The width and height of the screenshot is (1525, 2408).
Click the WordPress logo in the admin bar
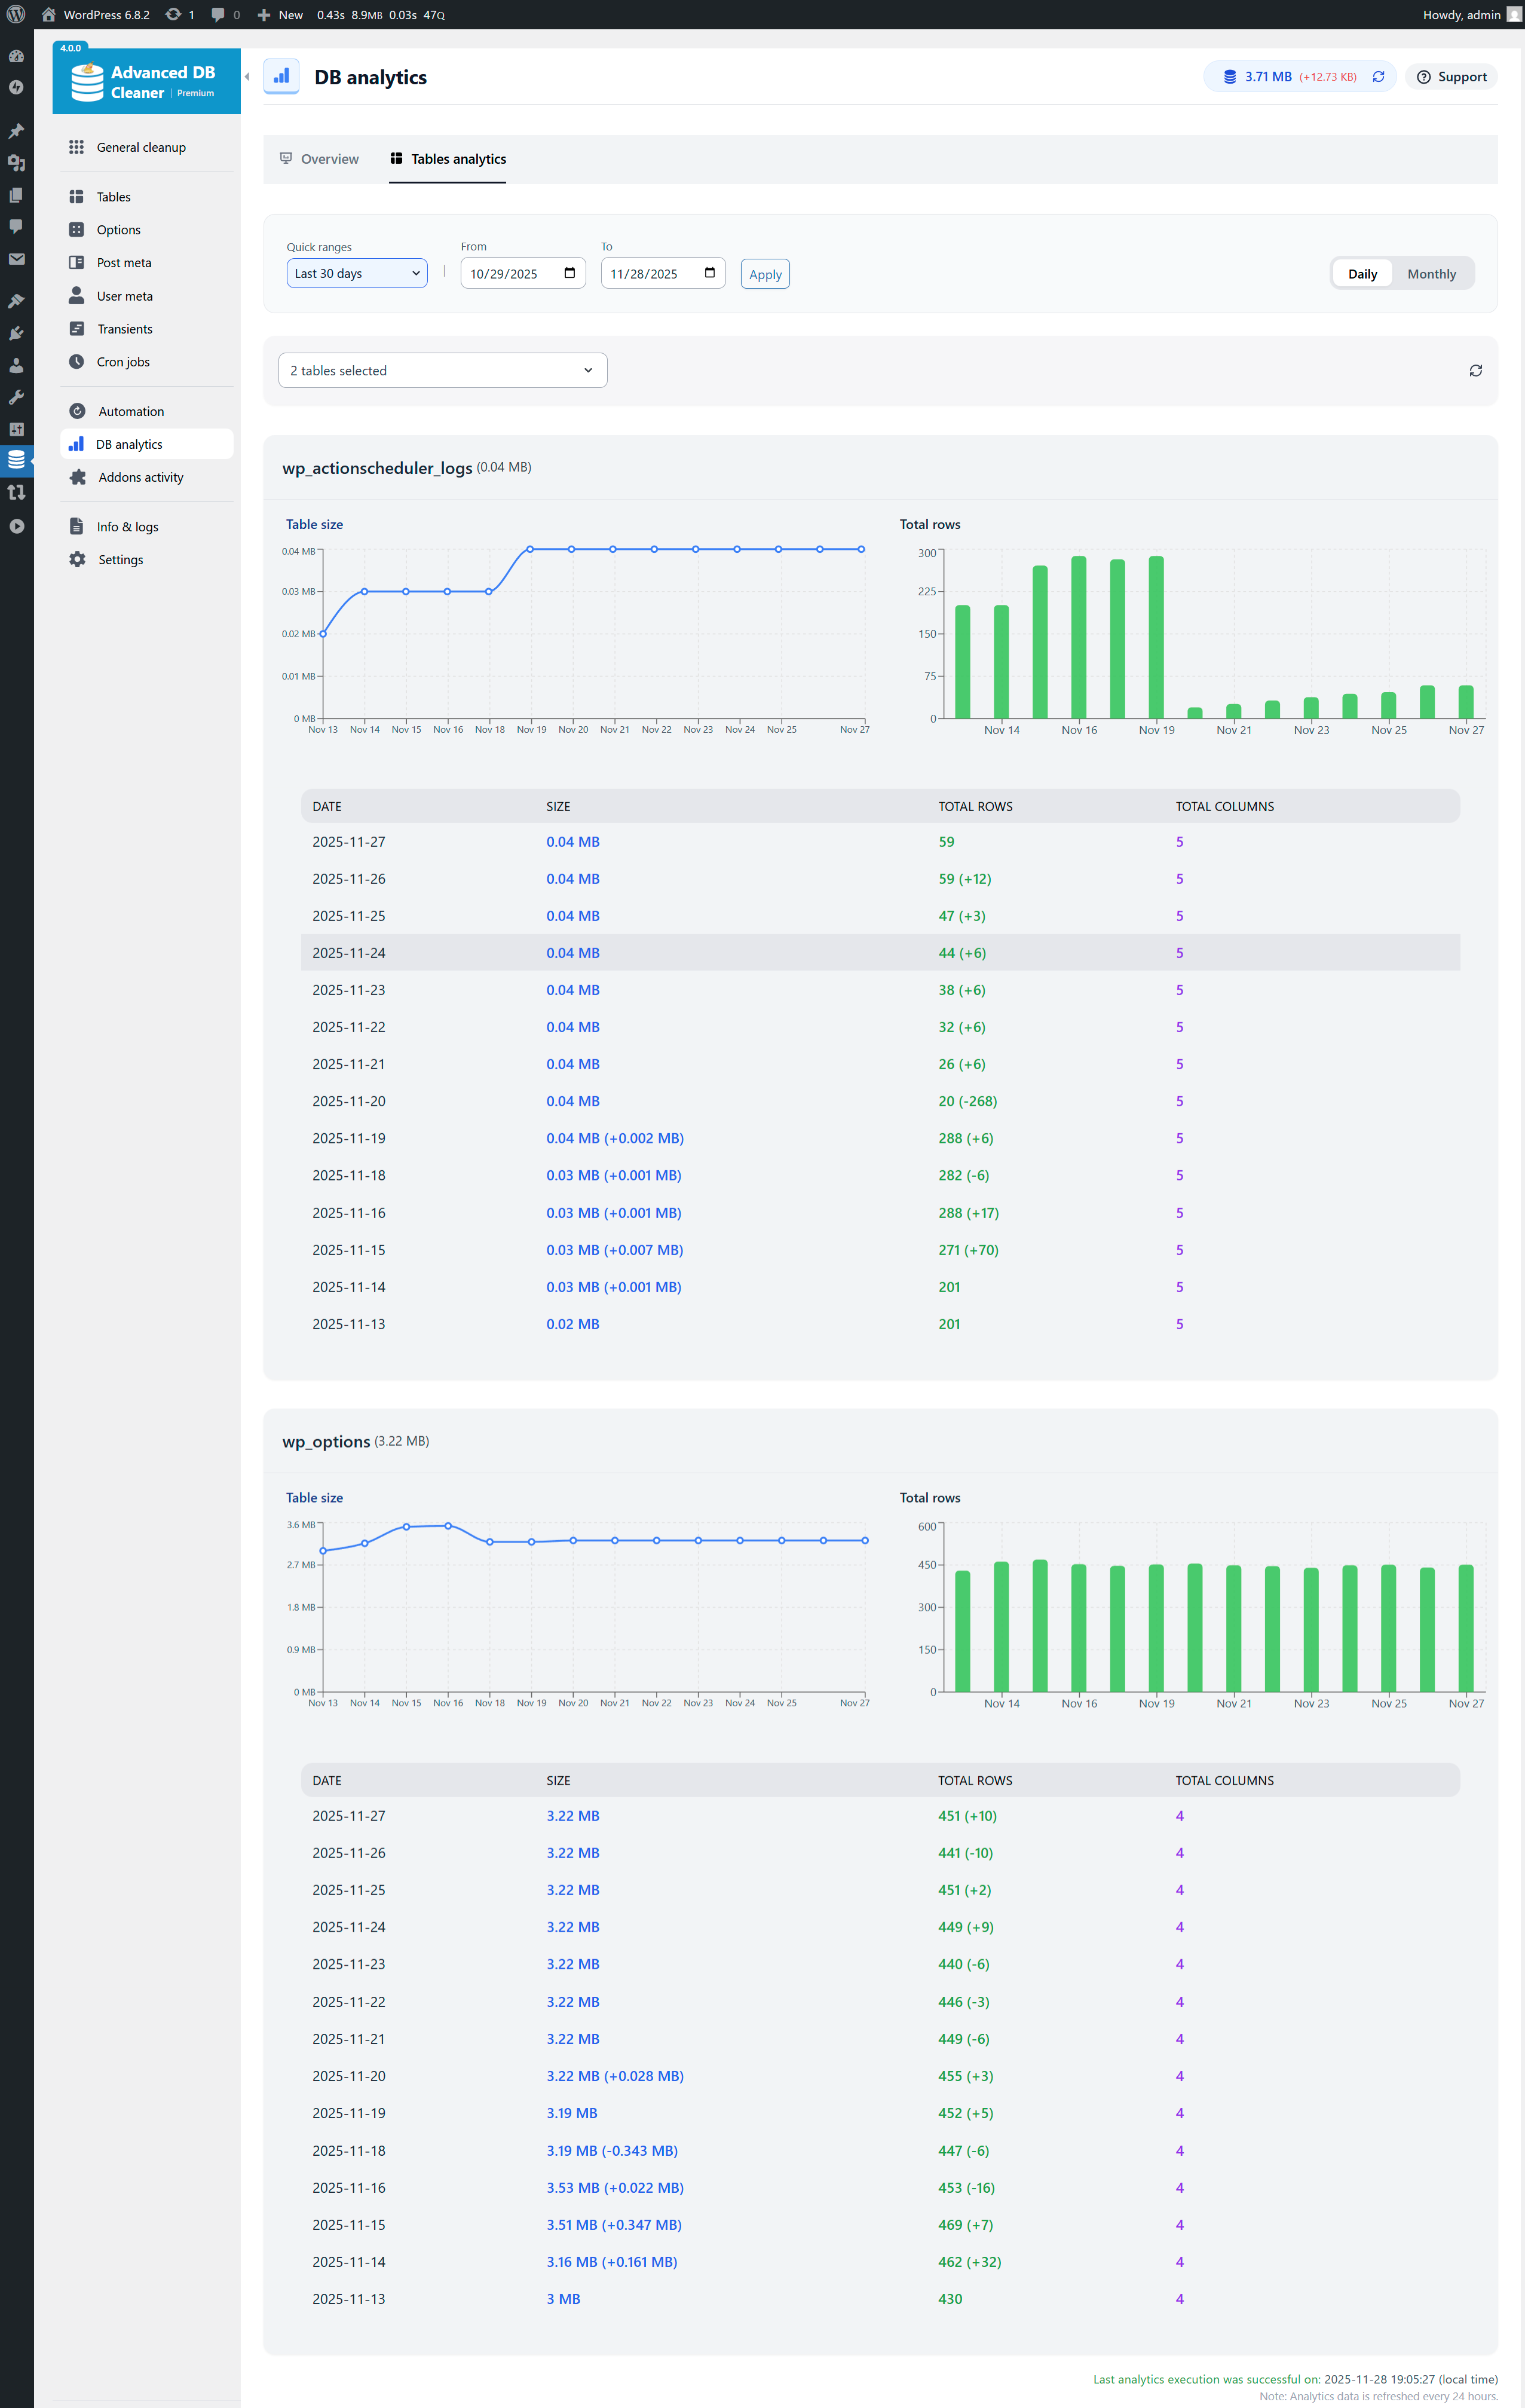click(x=16, y=14)
